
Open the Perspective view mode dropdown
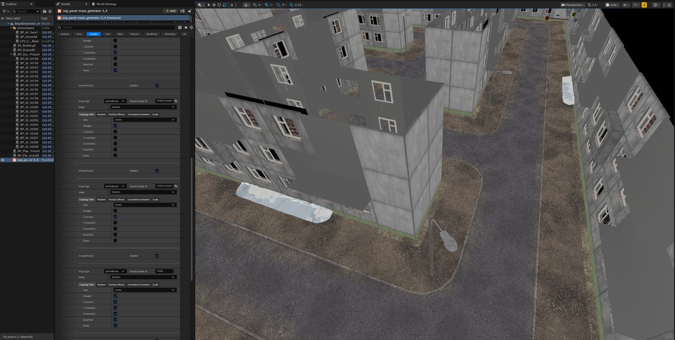(x=573, y=5)
